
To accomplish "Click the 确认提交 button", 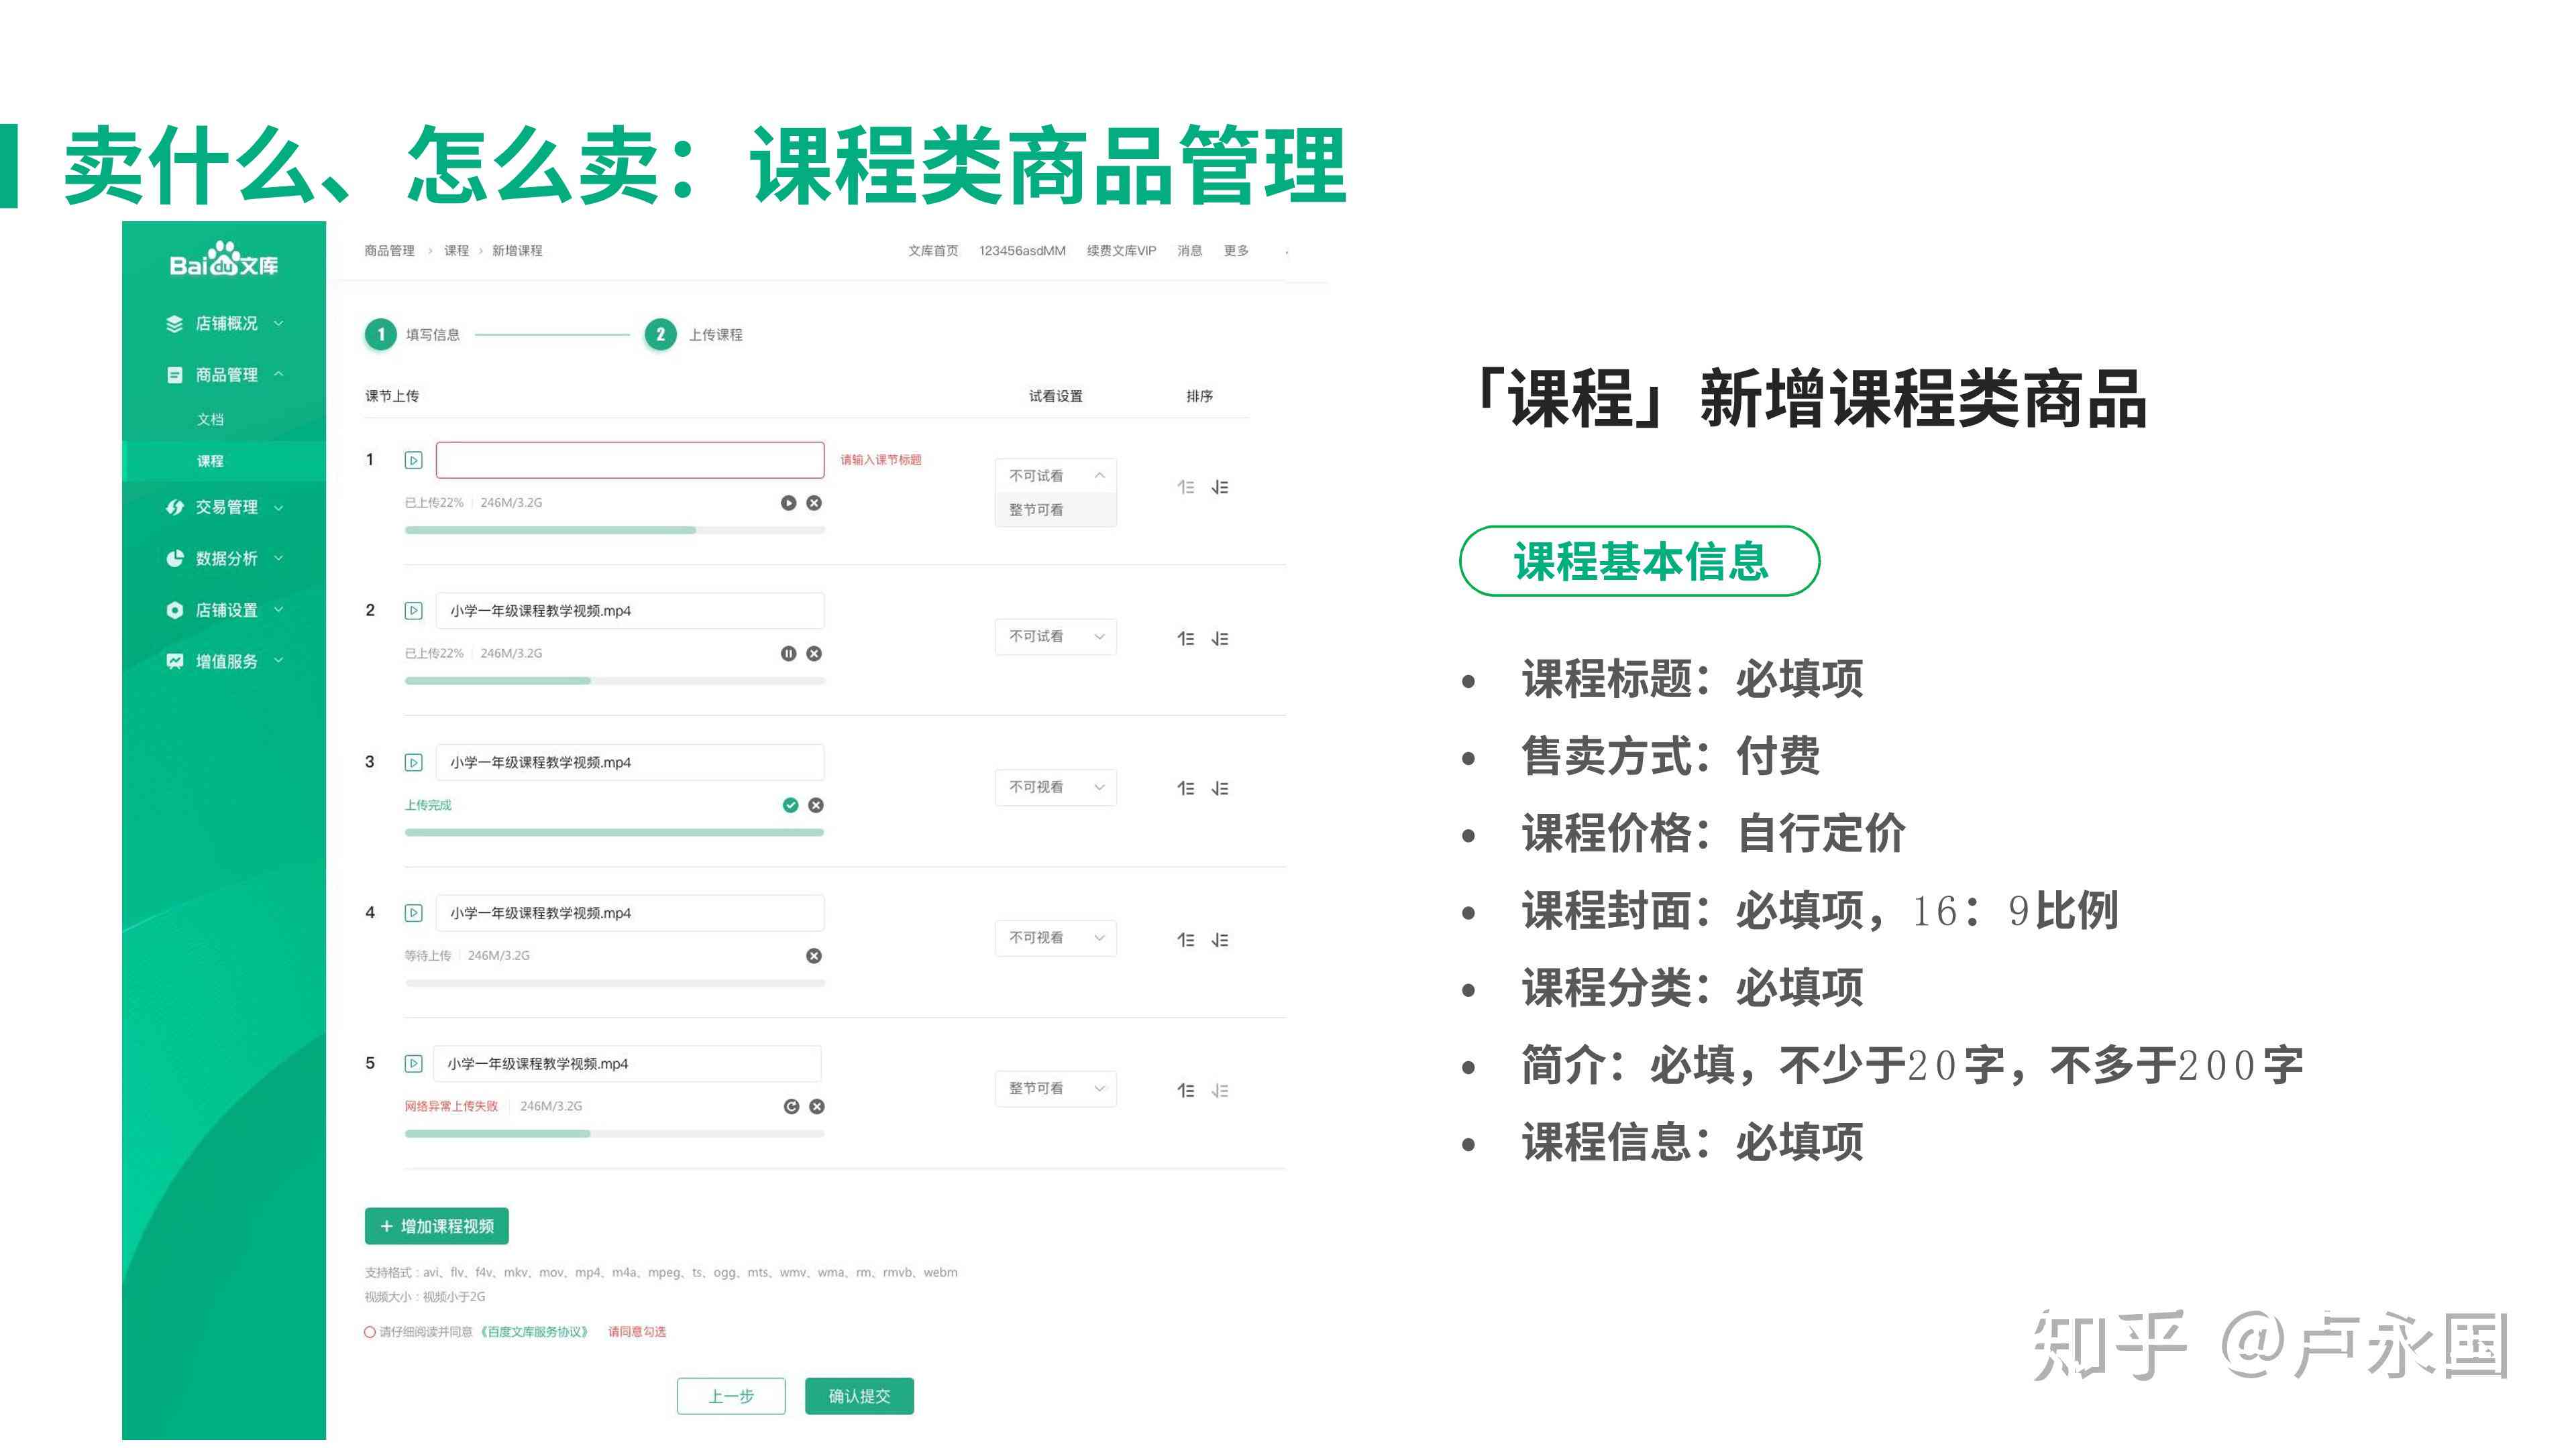I will coord(859,1396).
